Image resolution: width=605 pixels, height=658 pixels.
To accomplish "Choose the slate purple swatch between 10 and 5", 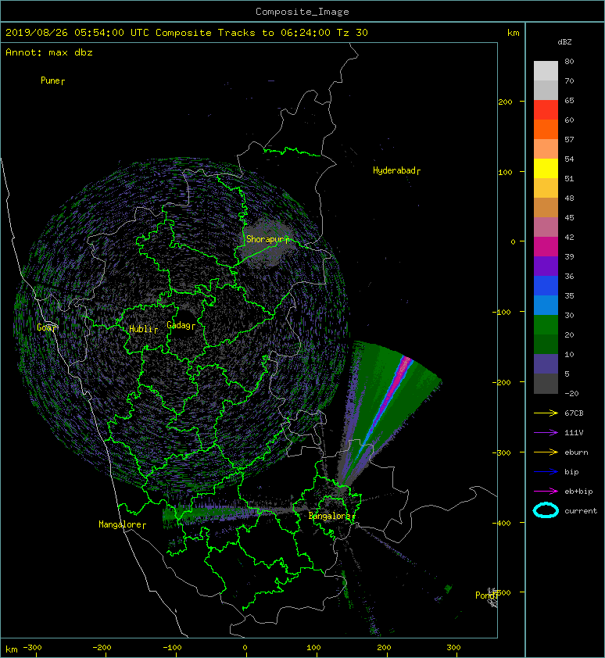I will click(546, 363).
